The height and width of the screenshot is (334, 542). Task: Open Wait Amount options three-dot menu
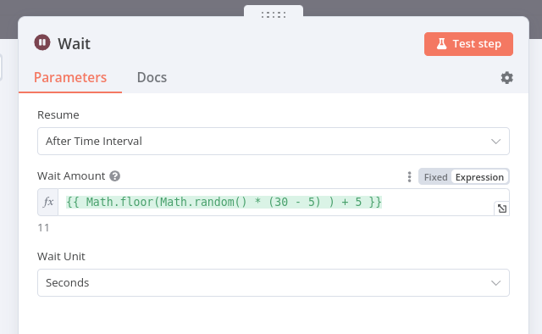409,177
